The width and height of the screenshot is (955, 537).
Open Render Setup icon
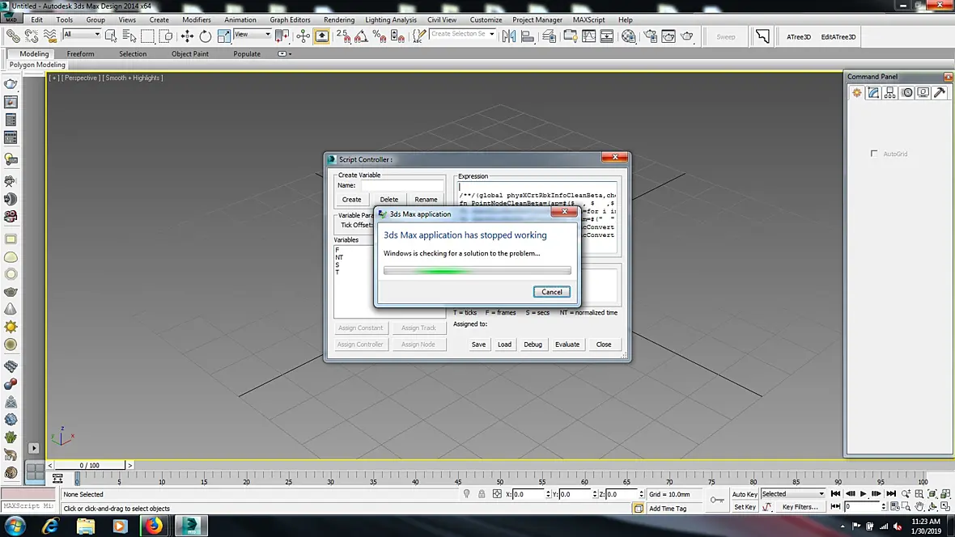point(651,36)
